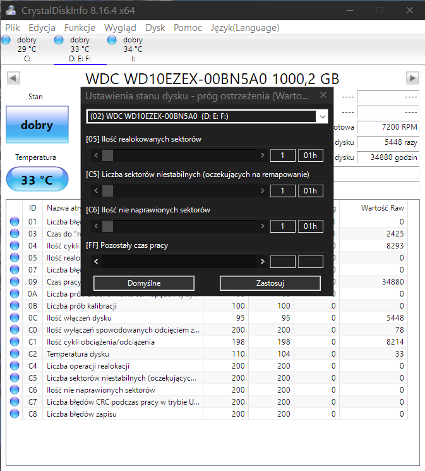The width and height of the screenshot is (425, 471).
Task: Click the [C6] hex value field 01h
Action: 310,226
